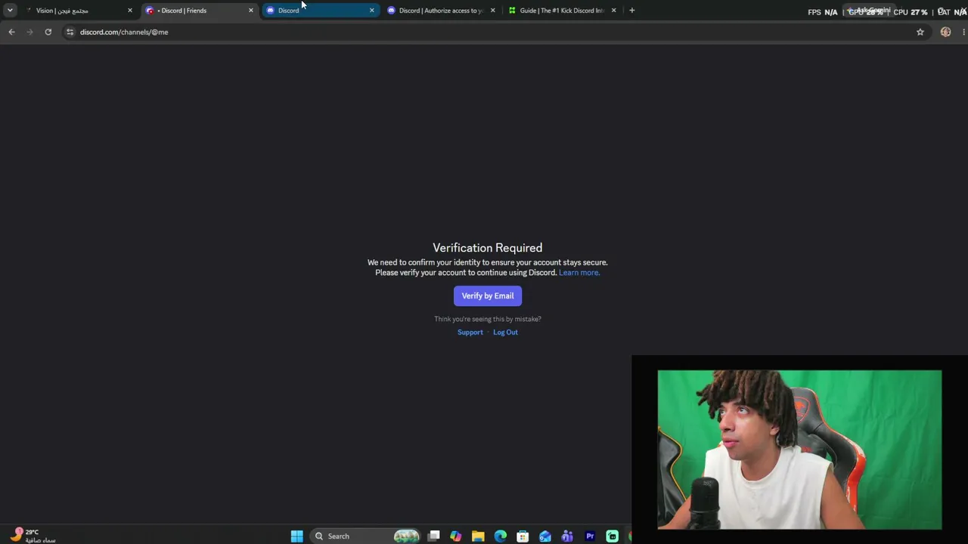Open a new browser tab

[x=632, y=11]
